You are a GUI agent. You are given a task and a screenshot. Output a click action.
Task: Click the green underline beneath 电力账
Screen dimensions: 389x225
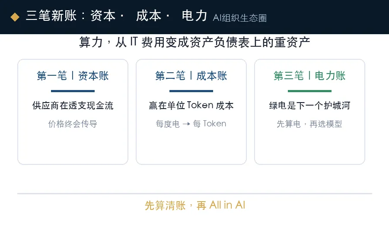click(309, 91)
